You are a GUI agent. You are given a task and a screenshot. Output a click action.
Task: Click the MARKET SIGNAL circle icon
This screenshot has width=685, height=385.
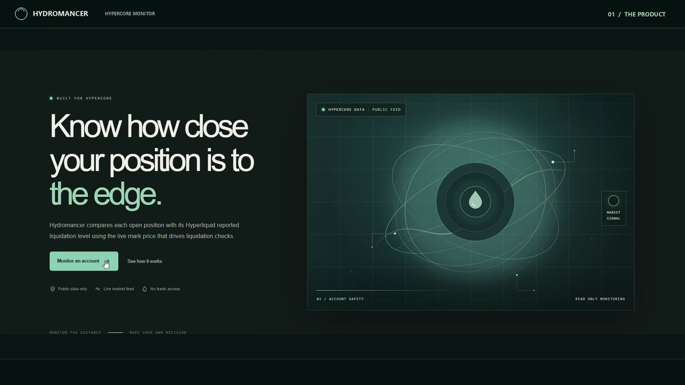click(x=614, y=201)
